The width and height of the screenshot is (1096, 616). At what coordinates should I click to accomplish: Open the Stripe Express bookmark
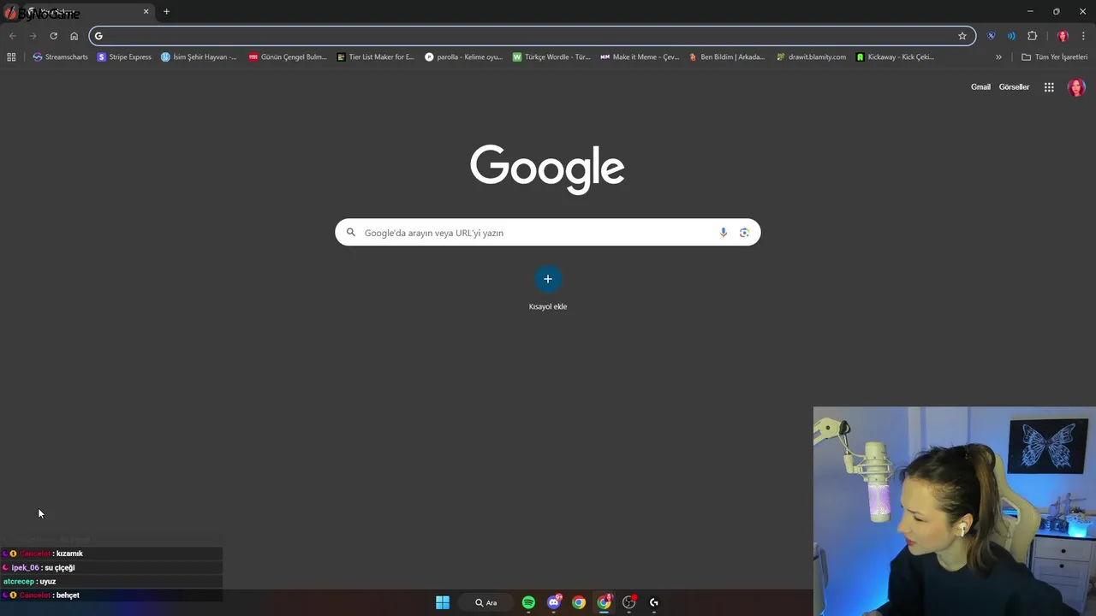pyautogui.click(x=124, y=57)
